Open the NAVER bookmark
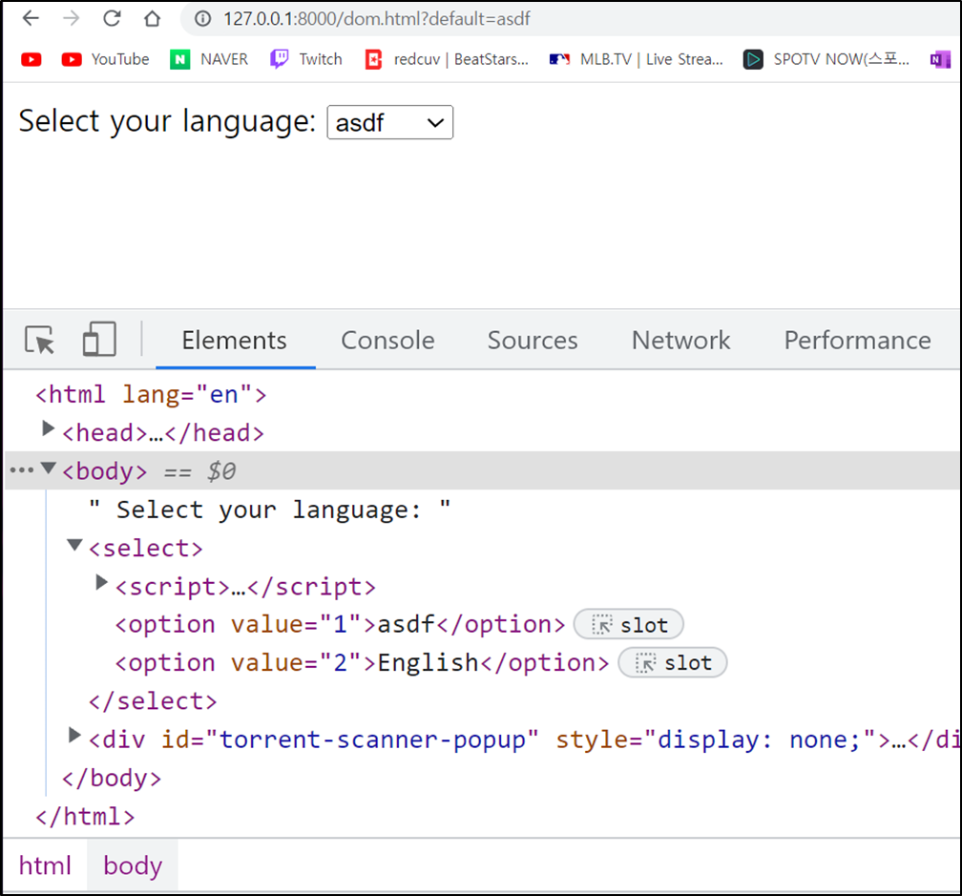This screenshot has height=896, width=962. tap(209, 59)
